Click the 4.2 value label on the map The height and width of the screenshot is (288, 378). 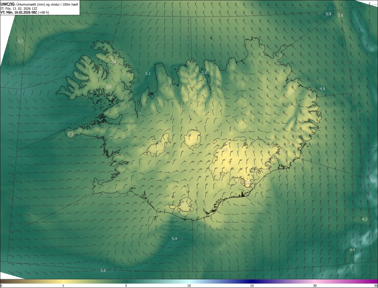tap(364, 219)
